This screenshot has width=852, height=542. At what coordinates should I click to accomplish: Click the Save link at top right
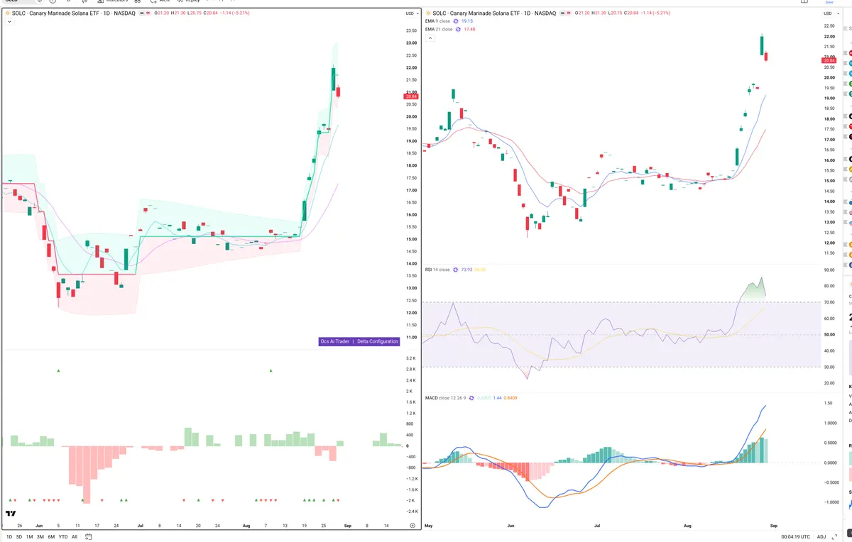tap(829, 2)
